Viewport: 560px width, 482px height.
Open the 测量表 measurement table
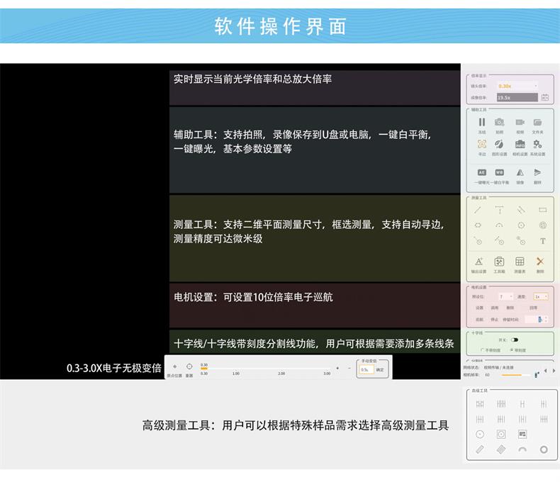(x=520, y=262)
